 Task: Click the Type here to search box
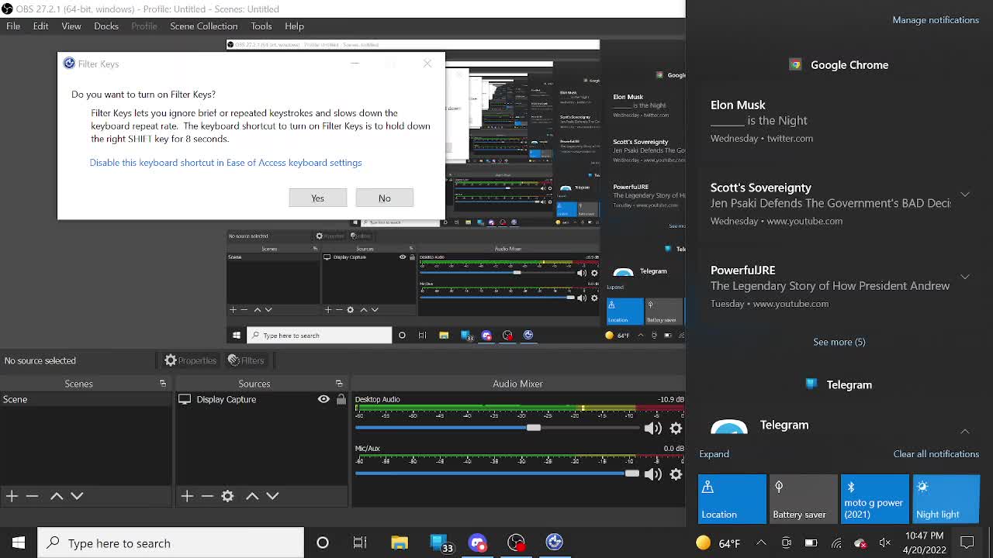coord(171,542)
